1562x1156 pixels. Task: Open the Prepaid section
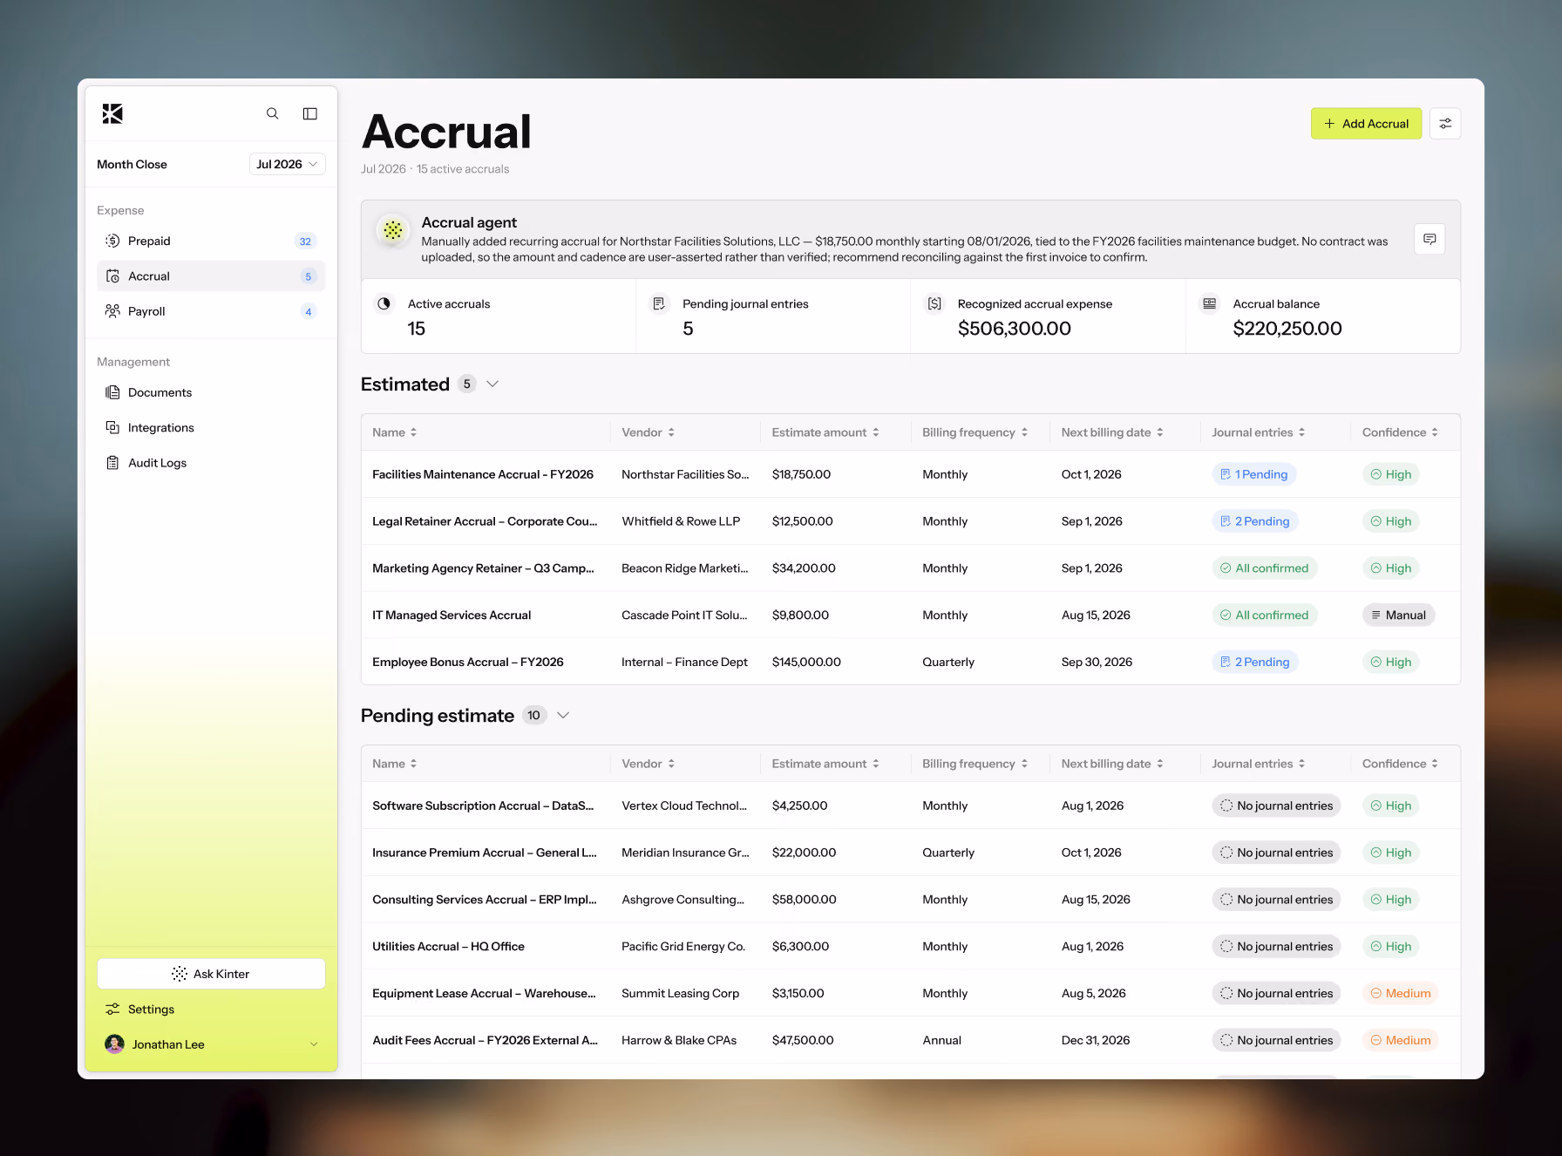pos(211,241)
